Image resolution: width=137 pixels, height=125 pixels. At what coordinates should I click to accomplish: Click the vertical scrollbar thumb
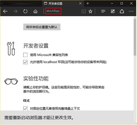click(x=135, y=37)
